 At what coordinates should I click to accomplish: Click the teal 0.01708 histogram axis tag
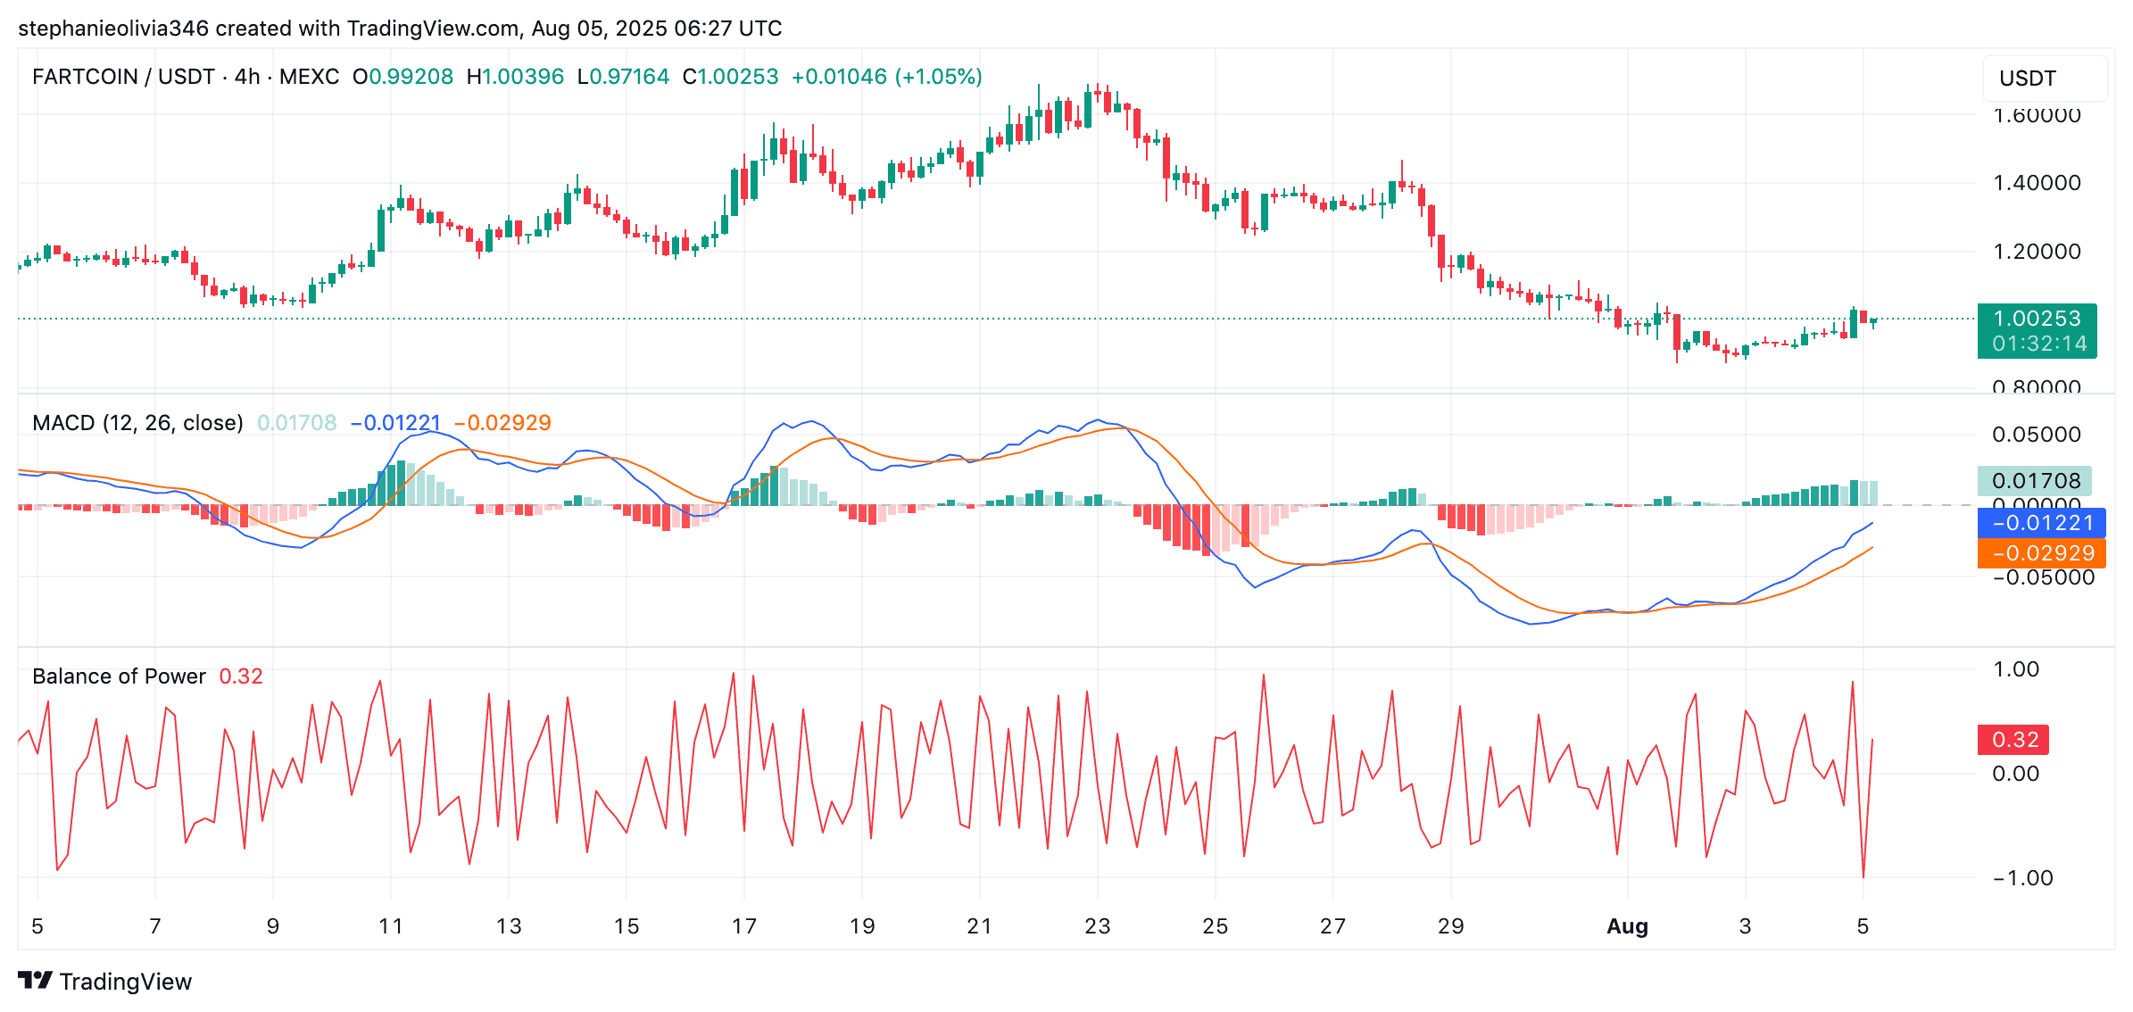click(2035, 481)
